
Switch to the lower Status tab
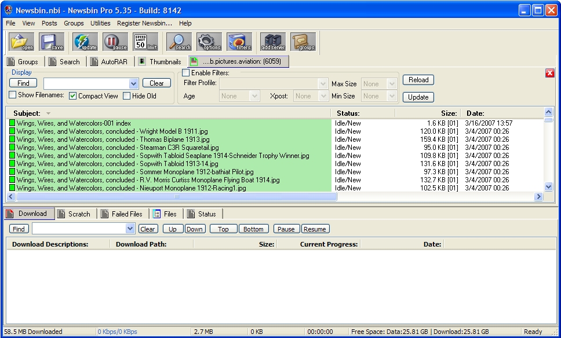pyautogui.click(x=203, y=214)
